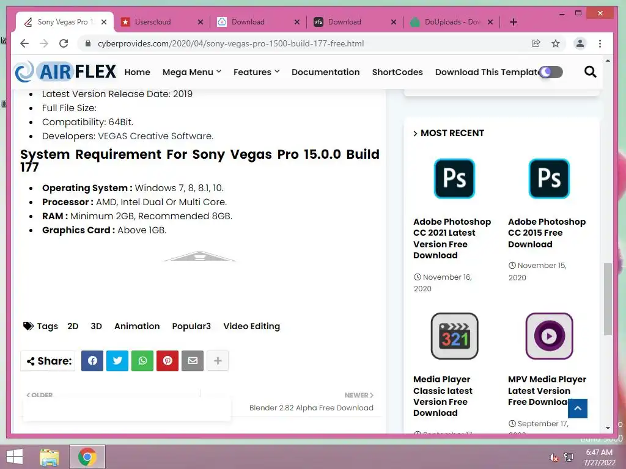Click the gray image placeholder below requirements
This screenshot has height=469, width=626.
coord(200,256)
